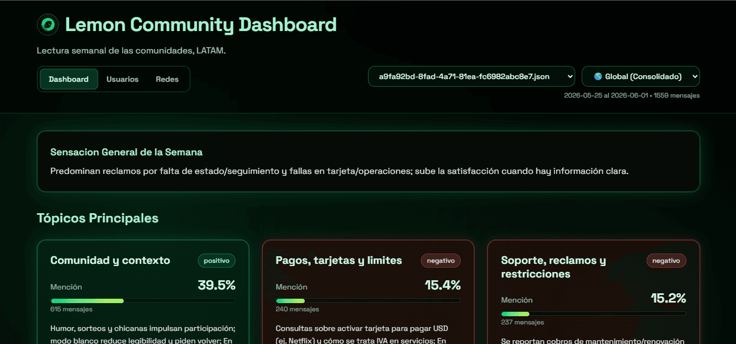Select the Pagos, tarjetas y limites card title

coord(339,261)
